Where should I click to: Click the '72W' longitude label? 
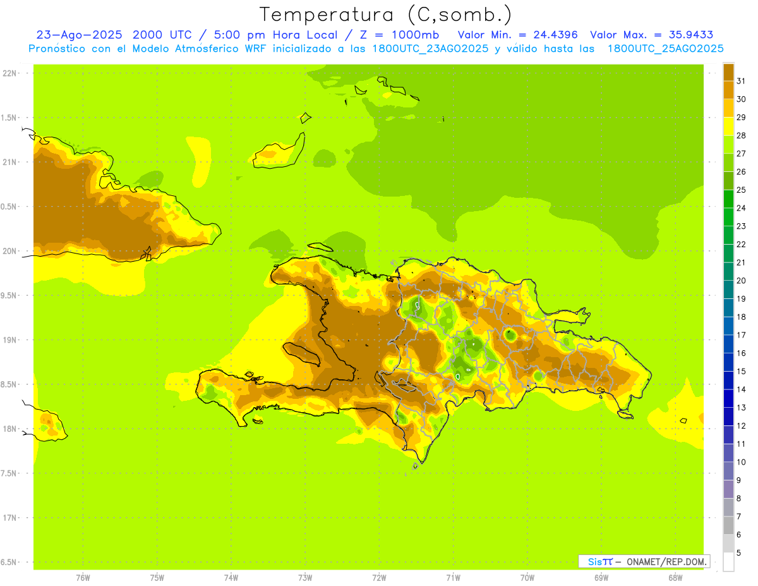coord(379,577)
